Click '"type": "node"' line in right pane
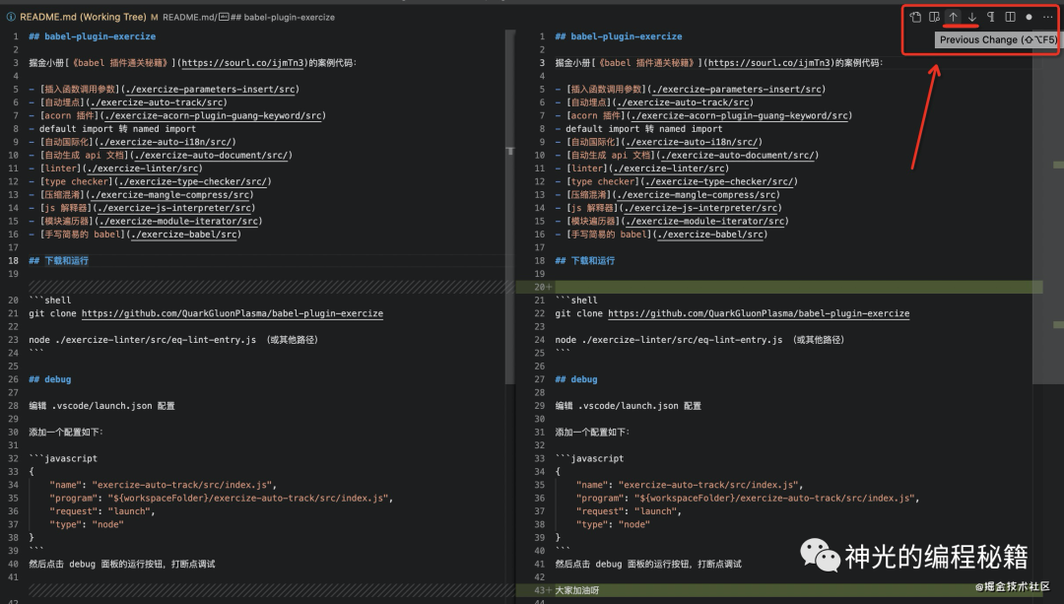This screenshot has height=604, width=1064. pos(613,524)
